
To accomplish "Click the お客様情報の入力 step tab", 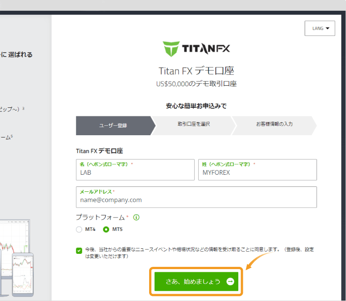I will pos(274,126).
